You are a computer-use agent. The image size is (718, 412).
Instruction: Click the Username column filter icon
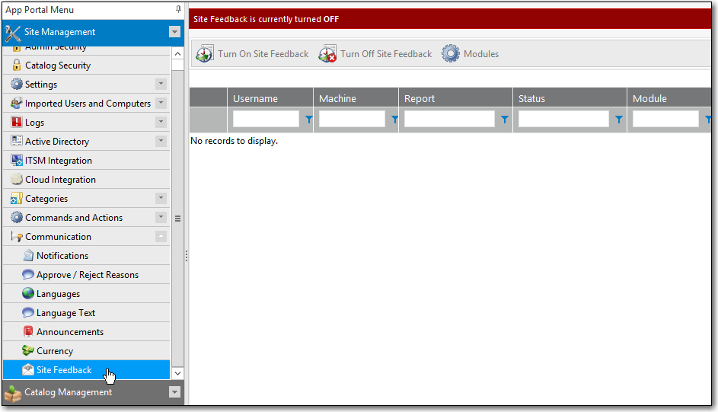pyautogui.click(x=308, y=120)
